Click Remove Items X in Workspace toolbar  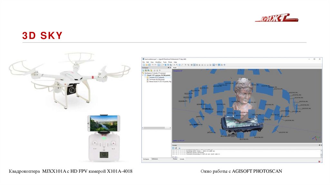click(x=160, y=70)
